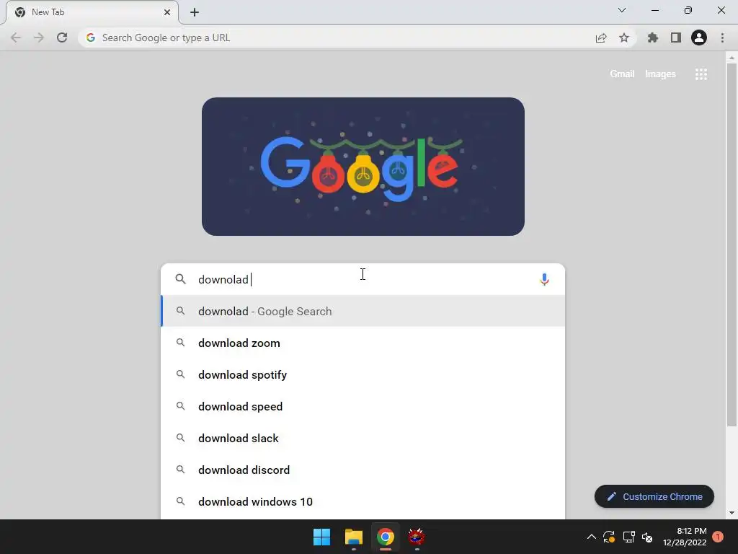Open the Google apps grid
Screen dimensions: 738x554
701,74
